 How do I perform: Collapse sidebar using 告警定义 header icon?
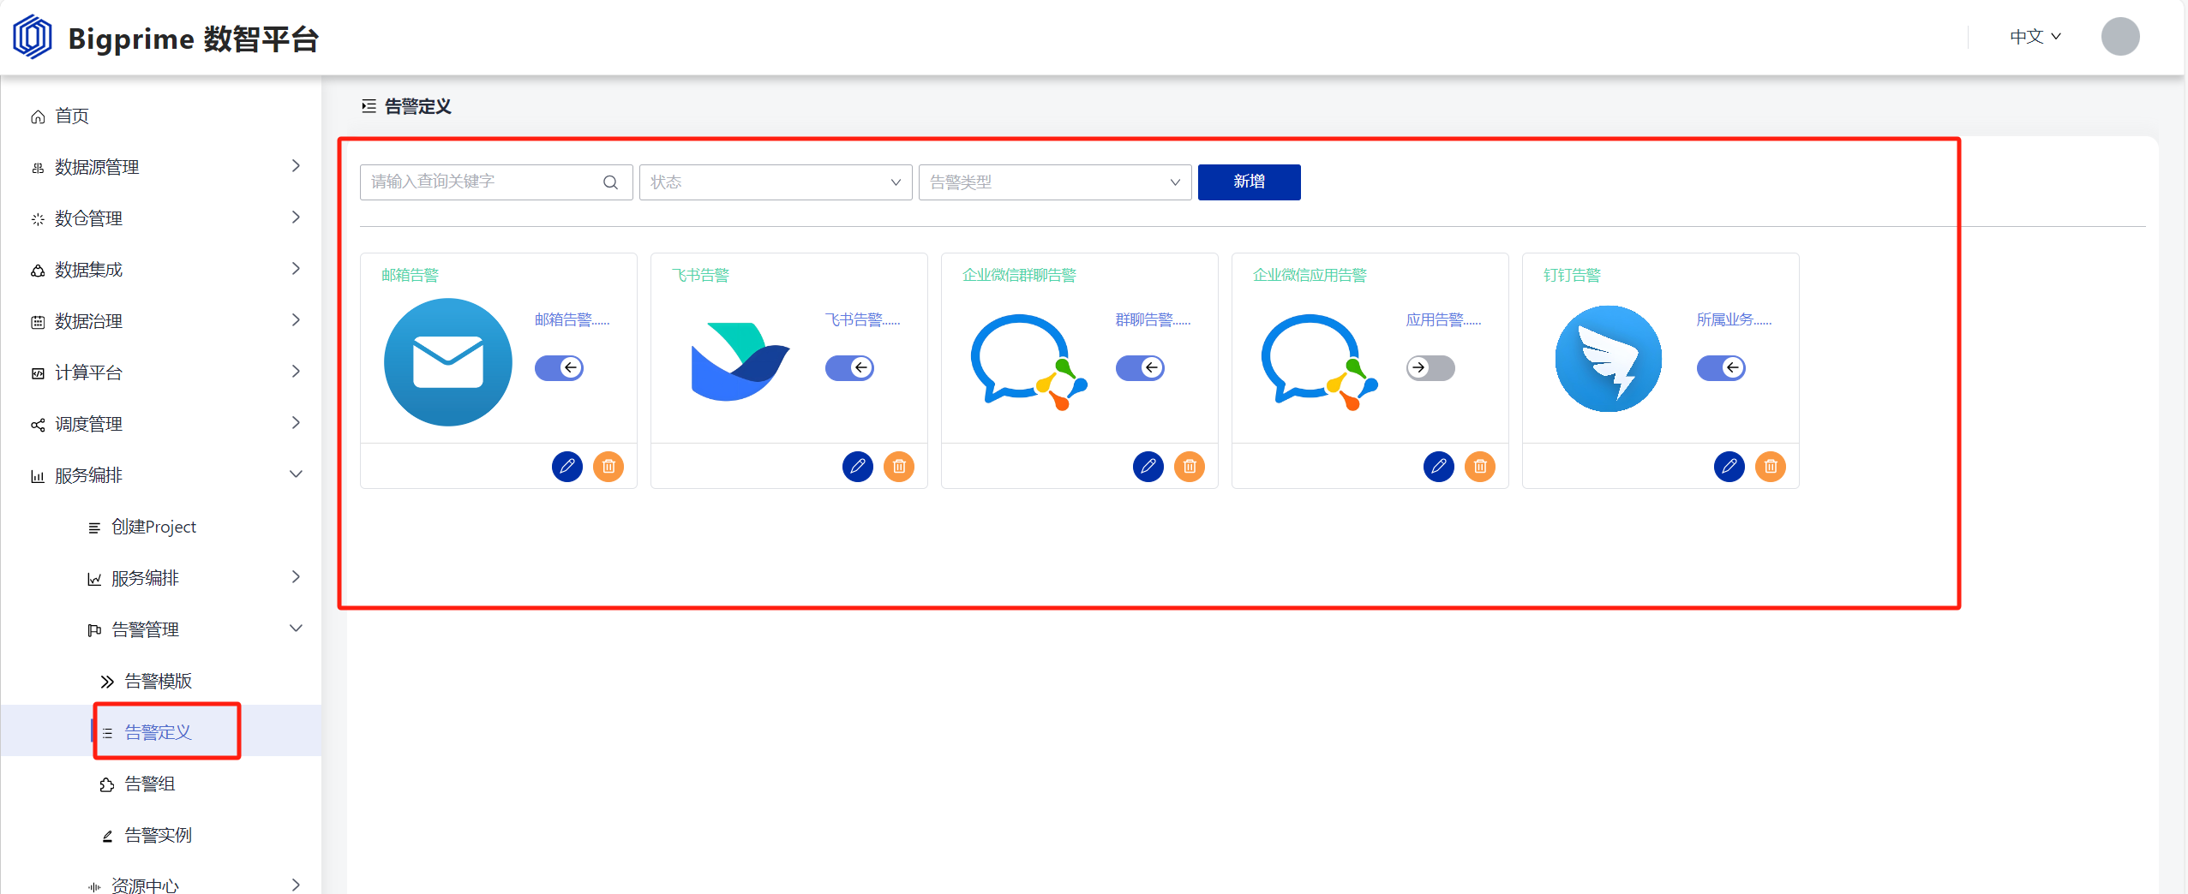click(369, 106)
